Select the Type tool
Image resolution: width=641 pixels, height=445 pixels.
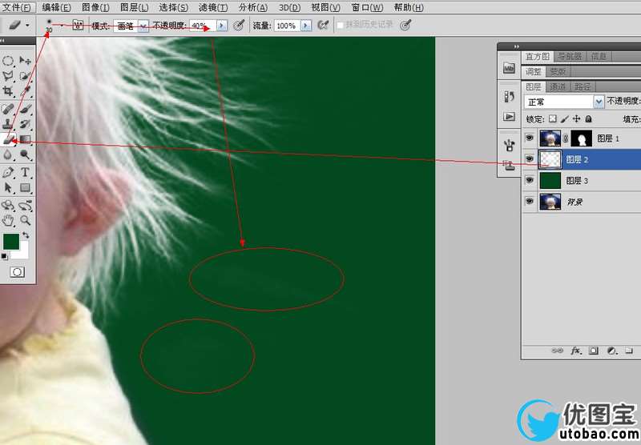pos(26,172)
